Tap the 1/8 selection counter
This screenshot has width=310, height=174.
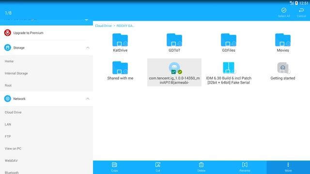[x=8, y=13]
